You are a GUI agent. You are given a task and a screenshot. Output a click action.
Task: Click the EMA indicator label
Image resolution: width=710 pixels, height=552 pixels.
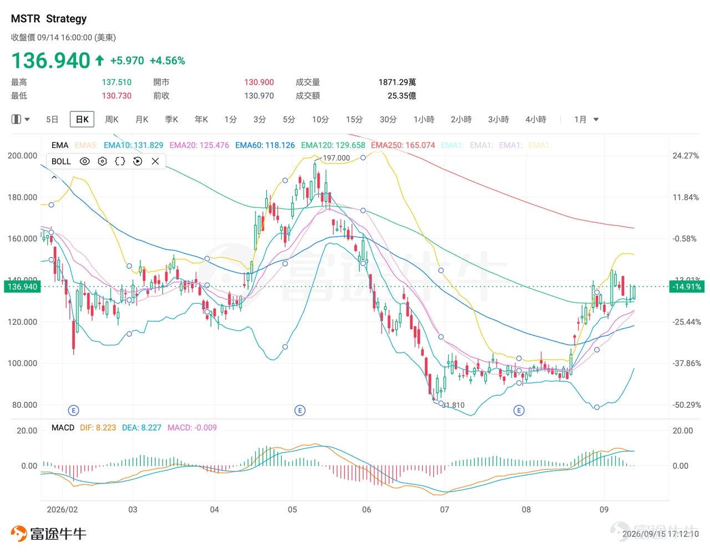tap(60, 145)
